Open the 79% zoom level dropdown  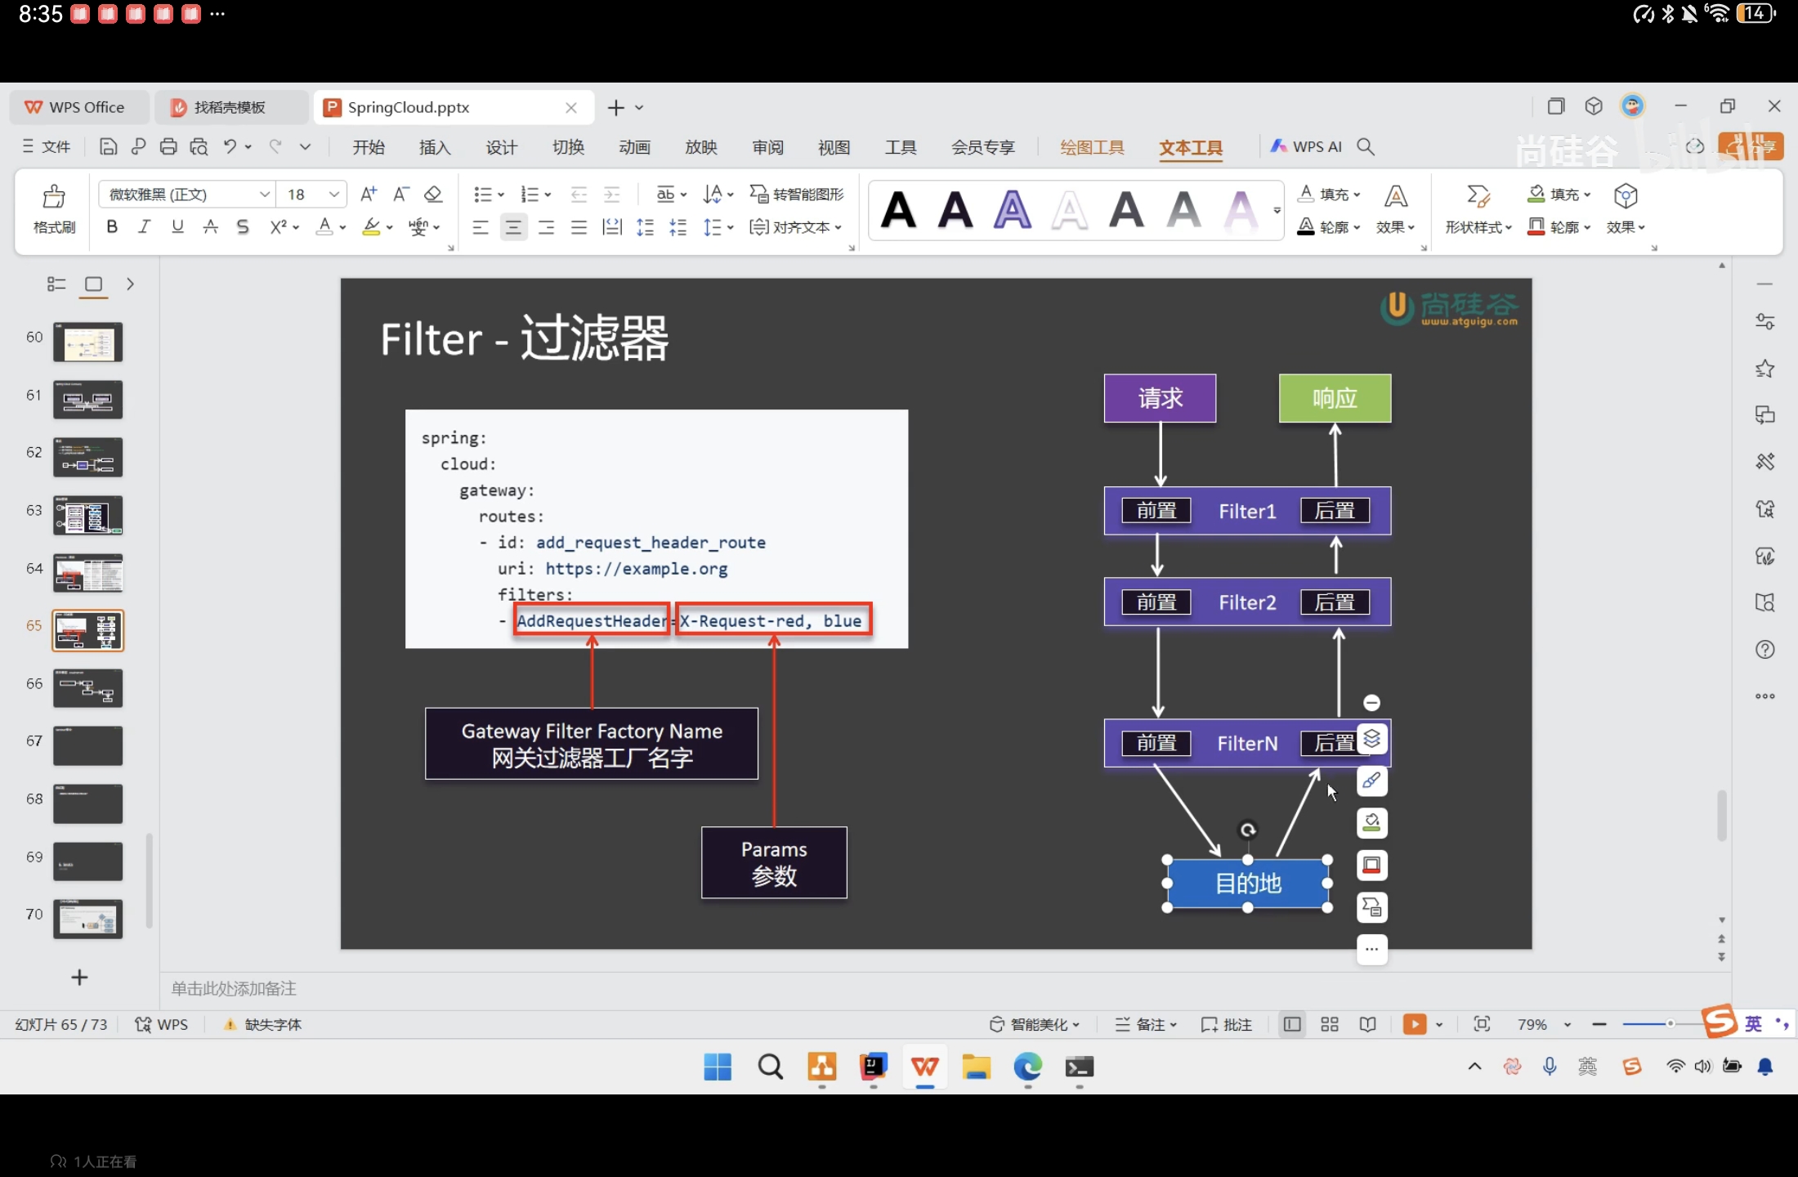point(1567,1024)
